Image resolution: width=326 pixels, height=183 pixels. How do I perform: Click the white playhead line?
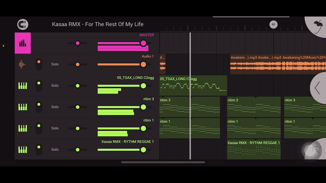click(190, 96)
